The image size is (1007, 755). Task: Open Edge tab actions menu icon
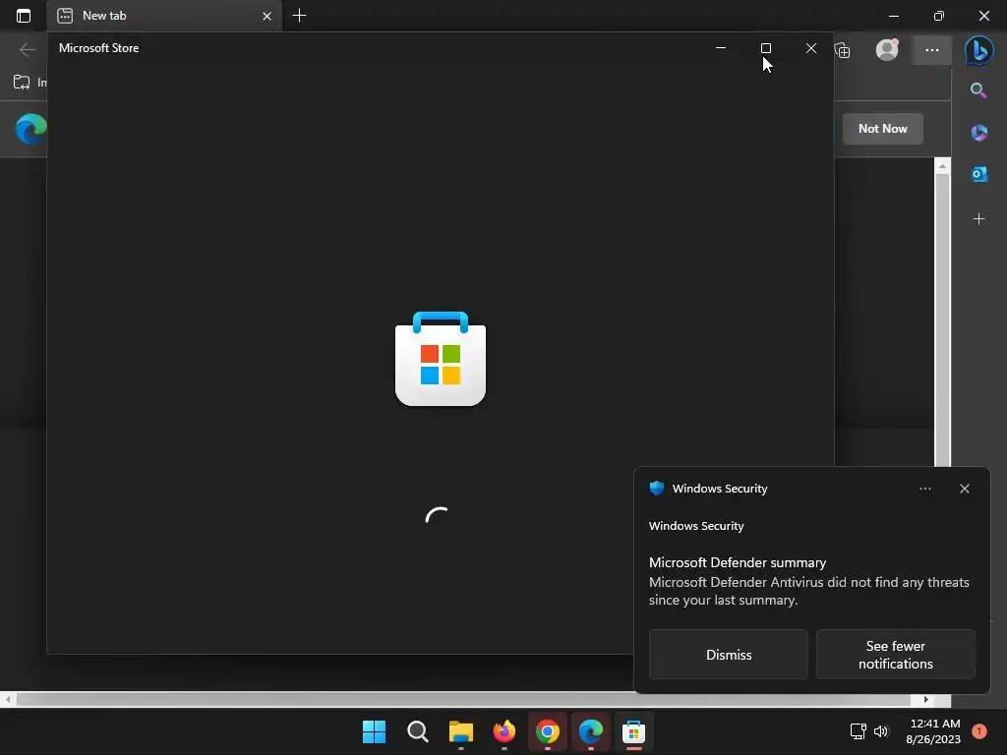[24, 16]
